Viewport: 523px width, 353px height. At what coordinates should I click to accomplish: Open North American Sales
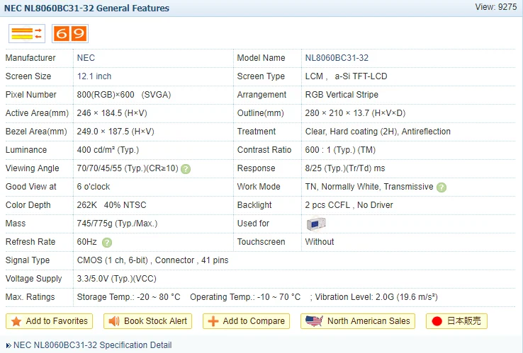click(x=358, y=321)
